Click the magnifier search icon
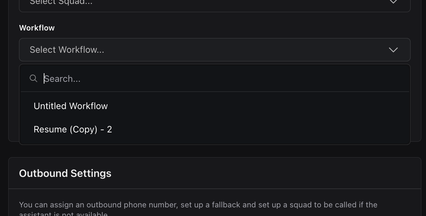This screenshot has height=216, width=426. pos(33,78)
